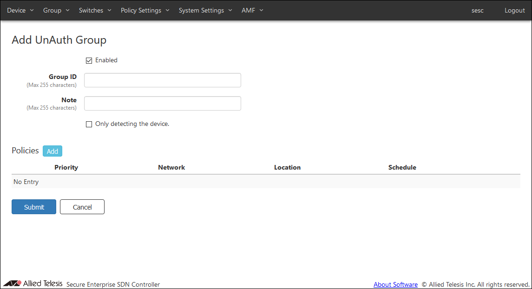Open the Device dropdown menu
Image resolution: width=532 pixels, height=289 pixels.
(20, 10)
